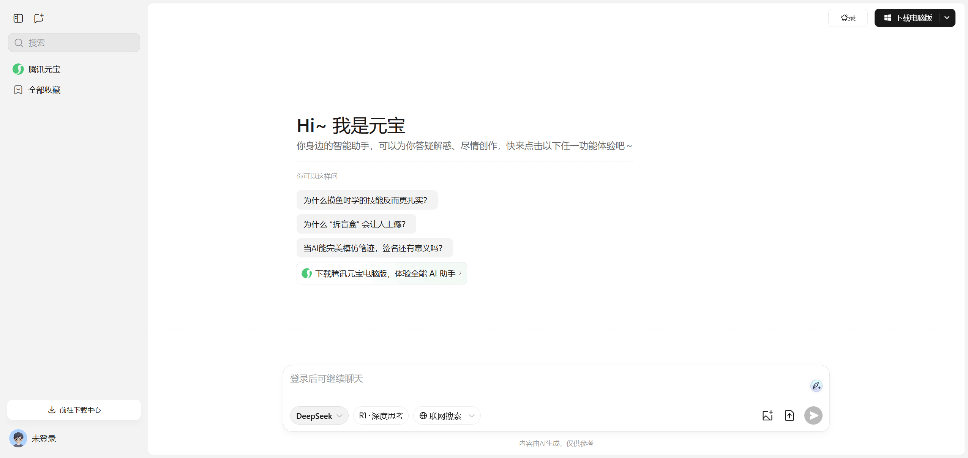Expand the 下载电脑版 dropdown arrow
Viewport: 968px width, 458px height.
coord(947,18)
